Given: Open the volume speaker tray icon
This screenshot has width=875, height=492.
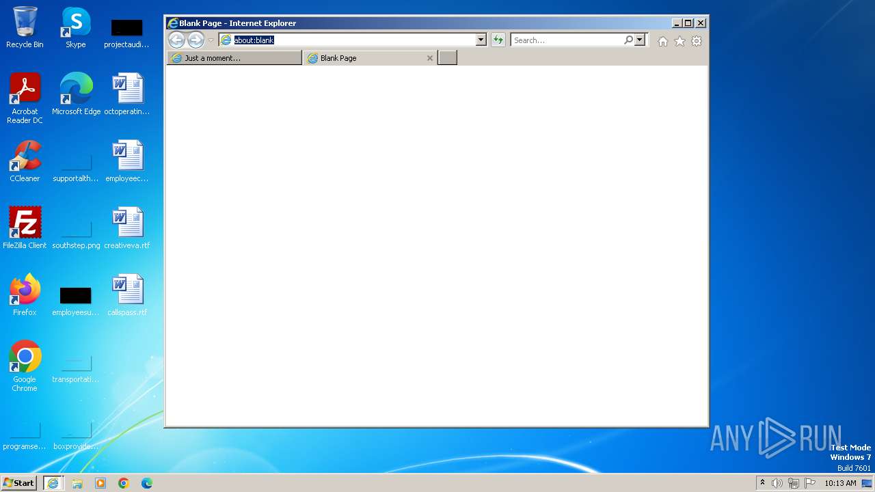Looking at the screenshot, I should 777,483.
